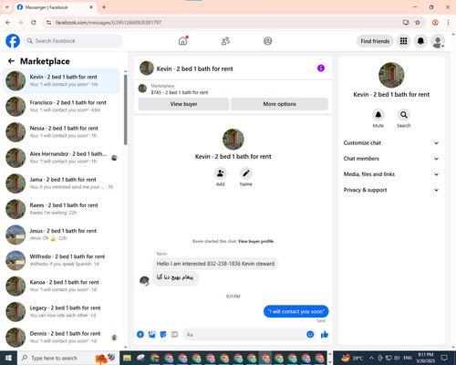Open Dennis conversation

point(62,337)
